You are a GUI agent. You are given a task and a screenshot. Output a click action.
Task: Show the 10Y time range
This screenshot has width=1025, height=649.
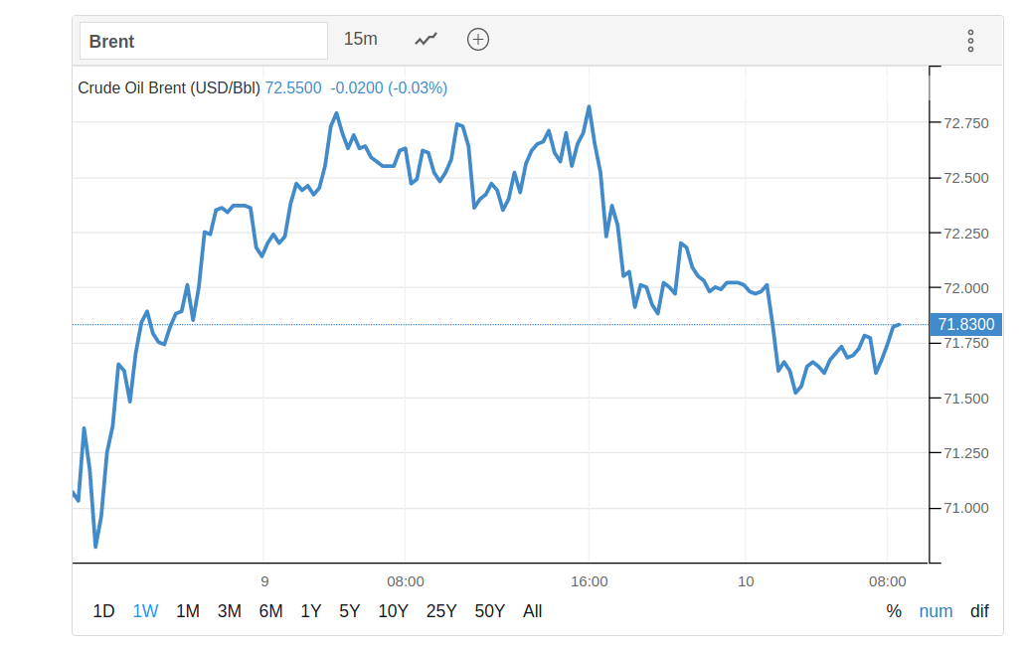coord(394,611)
